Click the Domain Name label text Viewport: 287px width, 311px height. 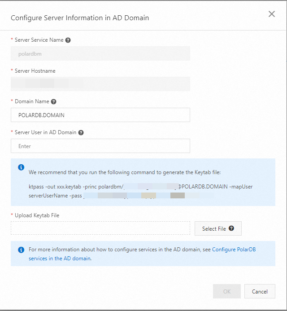(32, 101)
